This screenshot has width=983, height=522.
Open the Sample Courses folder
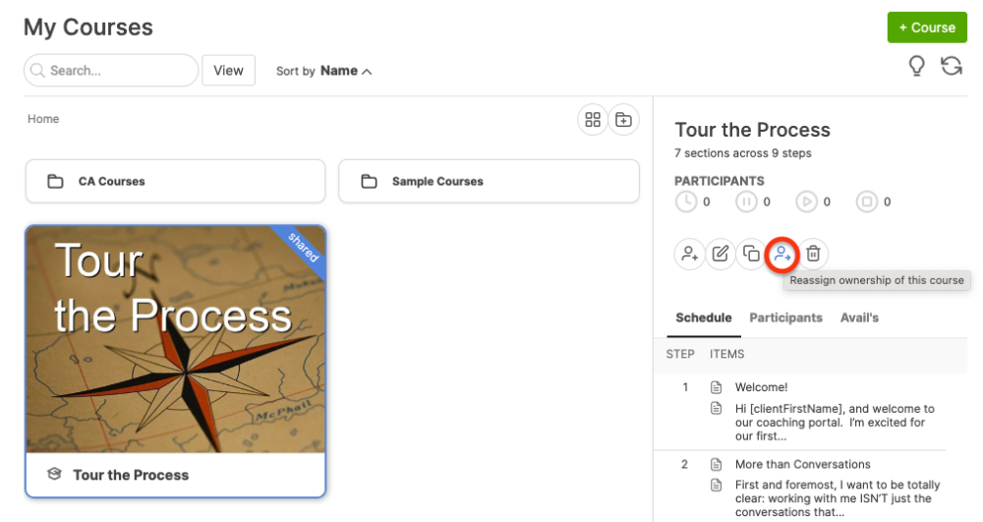pyautogui.click(x=488, y=182)
